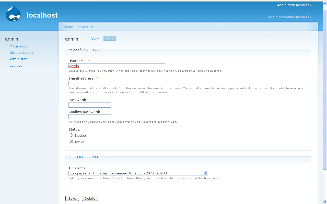
Task: Switch to the View tab
Action: point(95,39)
